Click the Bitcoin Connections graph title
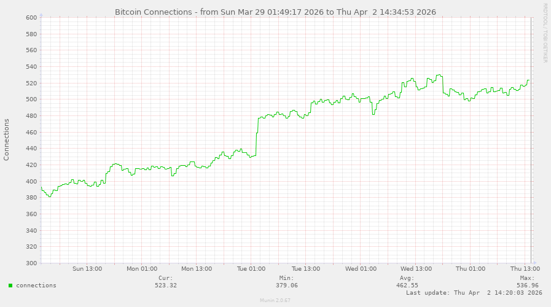Image resolution: width=551 pixels, height=307 pixels. [275, 12]
